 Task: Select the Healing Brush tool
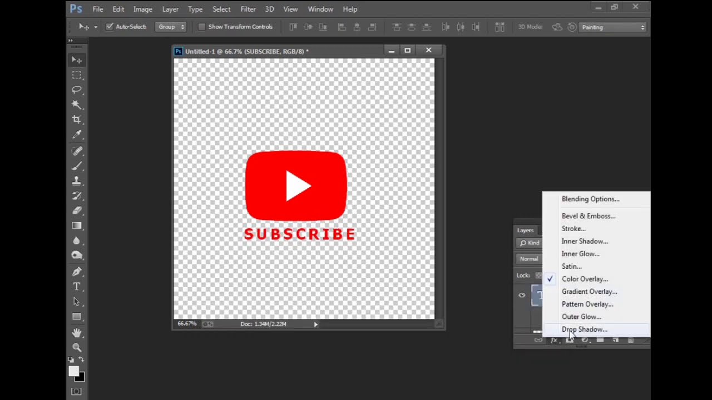(x=77, y=151)
